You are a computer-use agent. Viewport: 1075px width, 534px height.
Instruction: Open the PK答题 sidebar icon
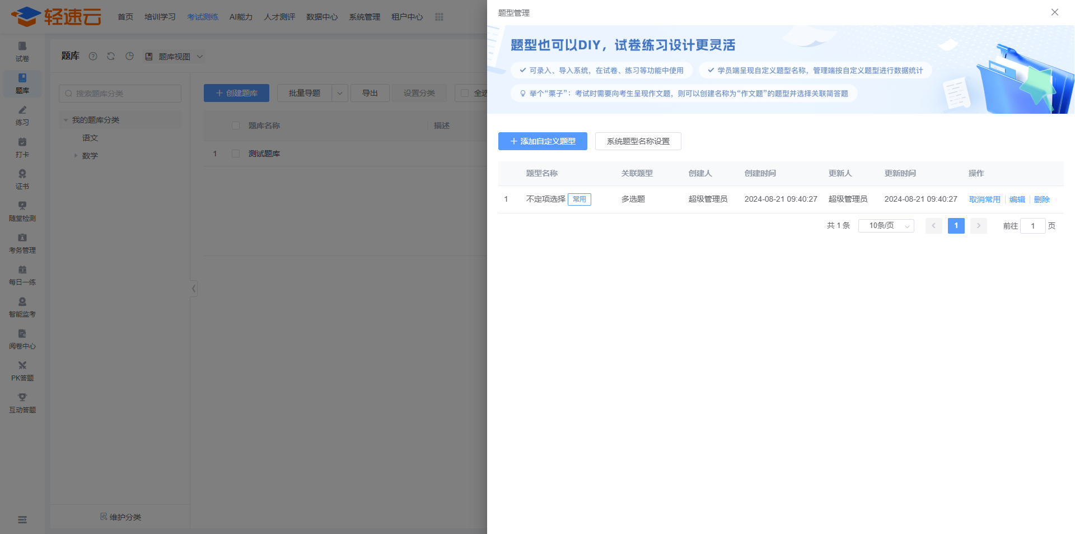[x=22, y=370]
